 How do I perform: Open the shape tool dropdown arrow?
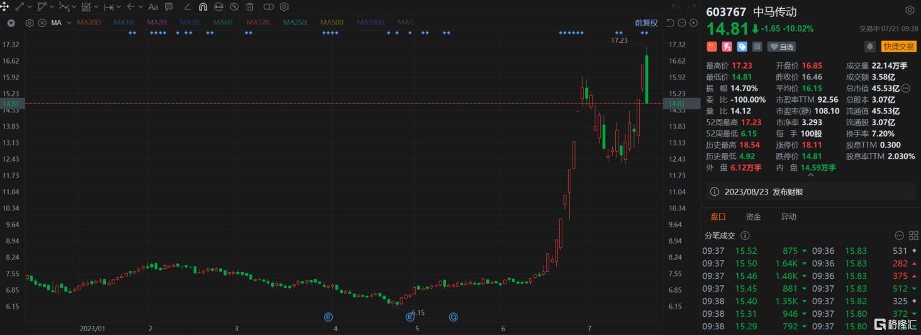52,7
